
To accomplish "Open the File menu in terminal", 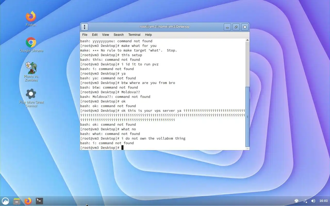I will [x=85, y=35].
